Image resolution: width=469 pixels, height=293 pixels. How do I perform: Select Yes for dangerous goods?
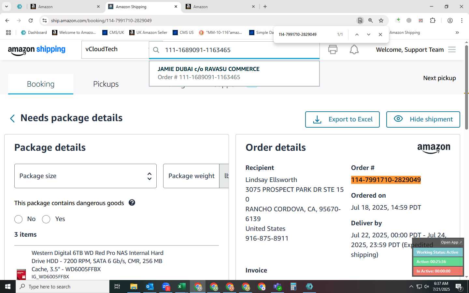point(46,219)
